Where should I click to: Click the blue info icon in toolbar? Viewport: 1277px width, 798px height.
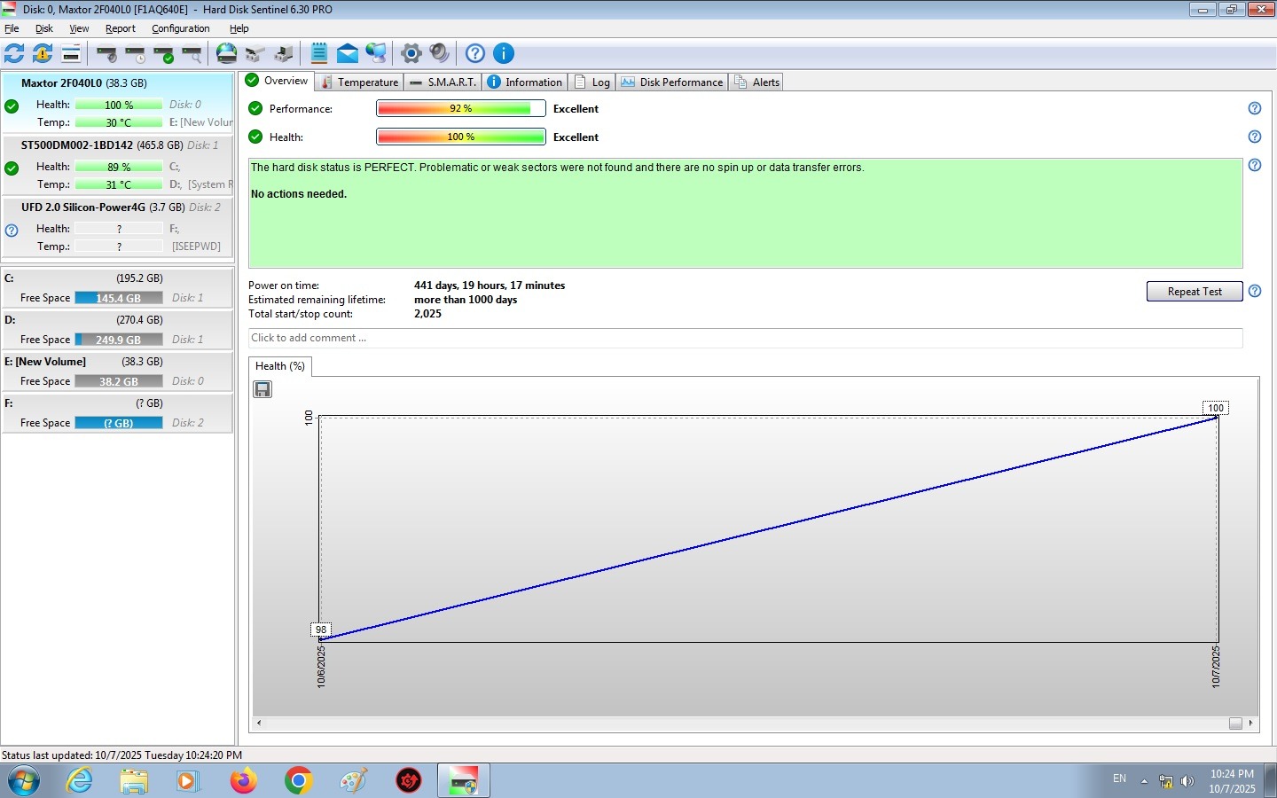[504, 53]
